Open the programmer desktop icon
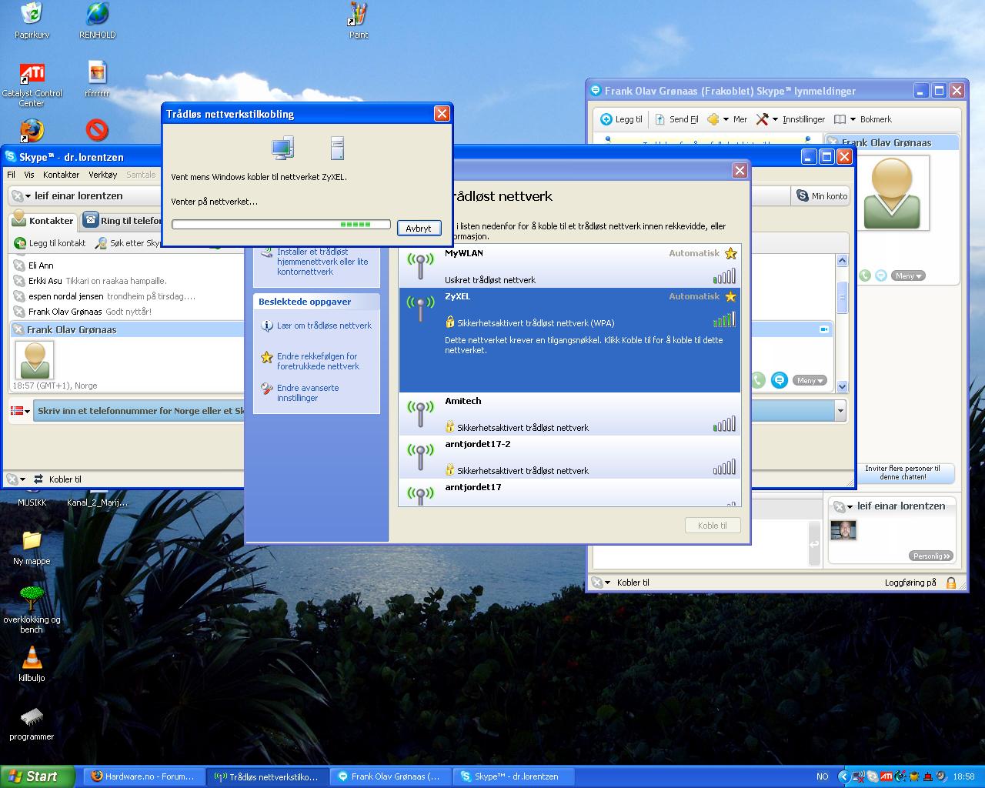985x788 pixels. (x=32, y=723)
